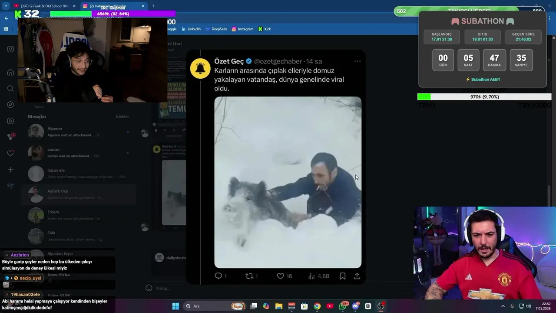Click the Instagram logo at sidebar top
The height and width of the screenshot is (313, 556).
(x=10, y=49)
